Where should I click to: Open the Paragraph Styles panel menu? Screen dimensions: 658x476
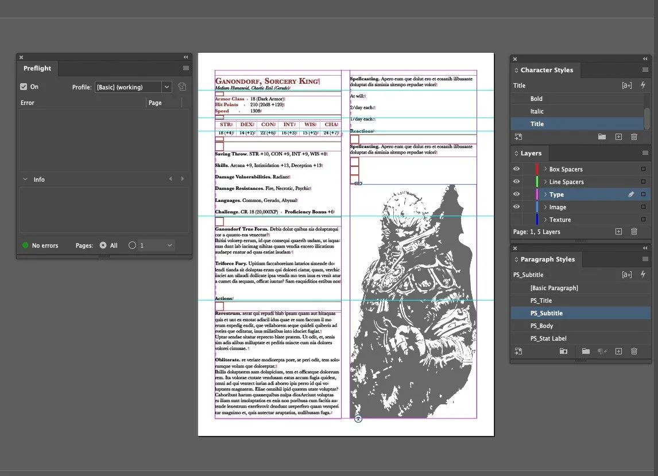click(645, 259)
